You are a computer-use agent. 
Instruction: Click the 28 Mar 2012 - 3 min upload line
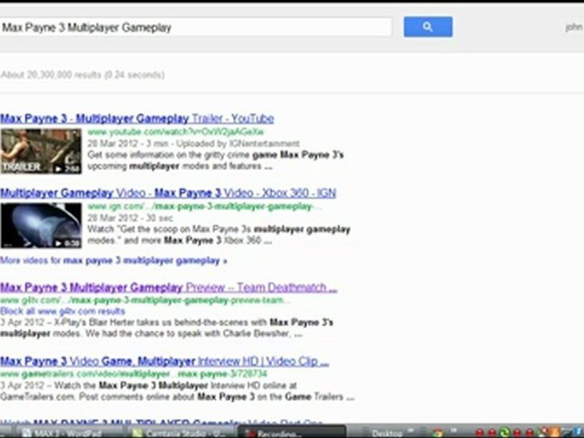[x=193, y=144]
